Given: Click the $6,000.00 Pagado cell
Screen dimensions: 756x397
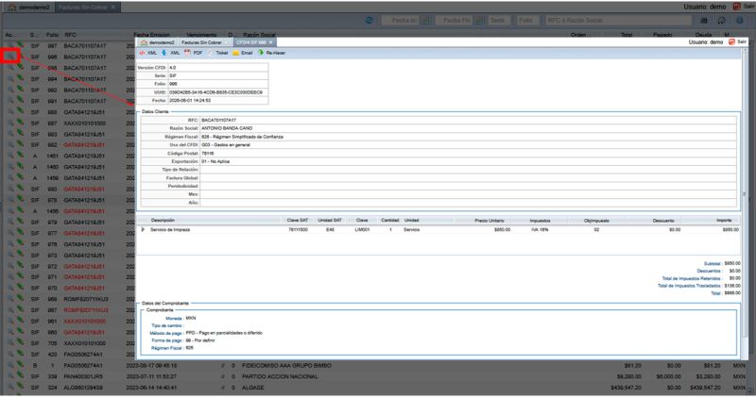Looking at the screenshot, I should (669, 377).
